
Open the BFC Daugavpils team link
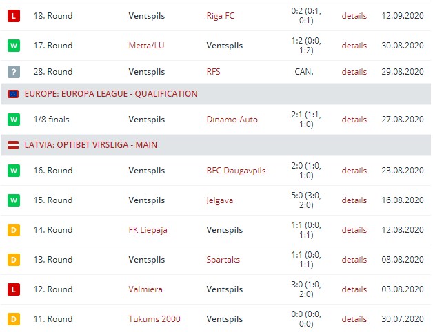click(236, 171)
